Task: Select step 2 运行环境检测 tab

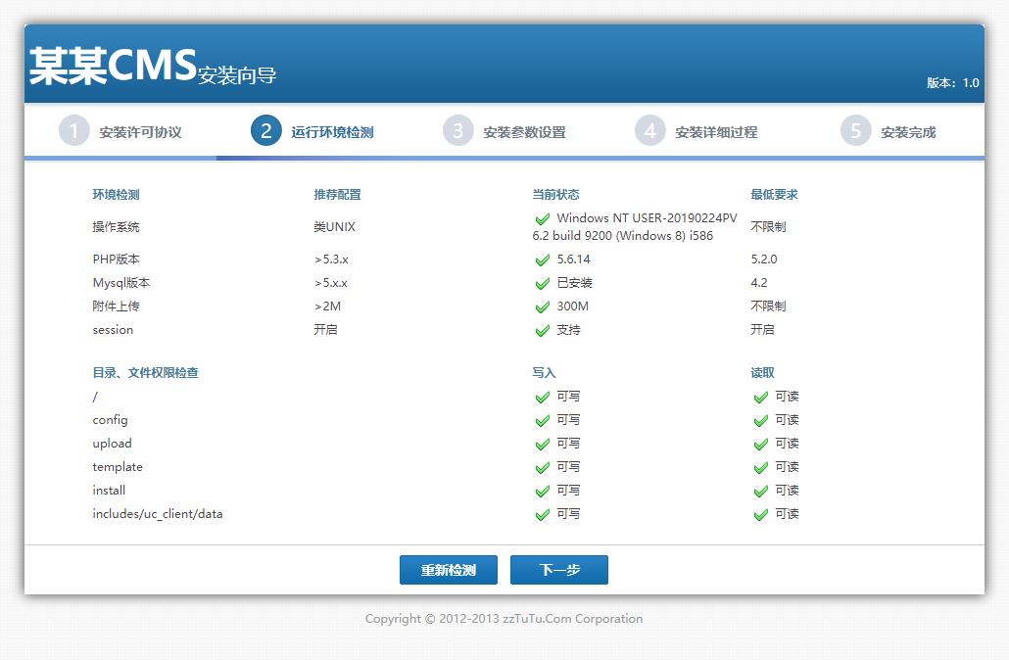Action: [312, 131]
